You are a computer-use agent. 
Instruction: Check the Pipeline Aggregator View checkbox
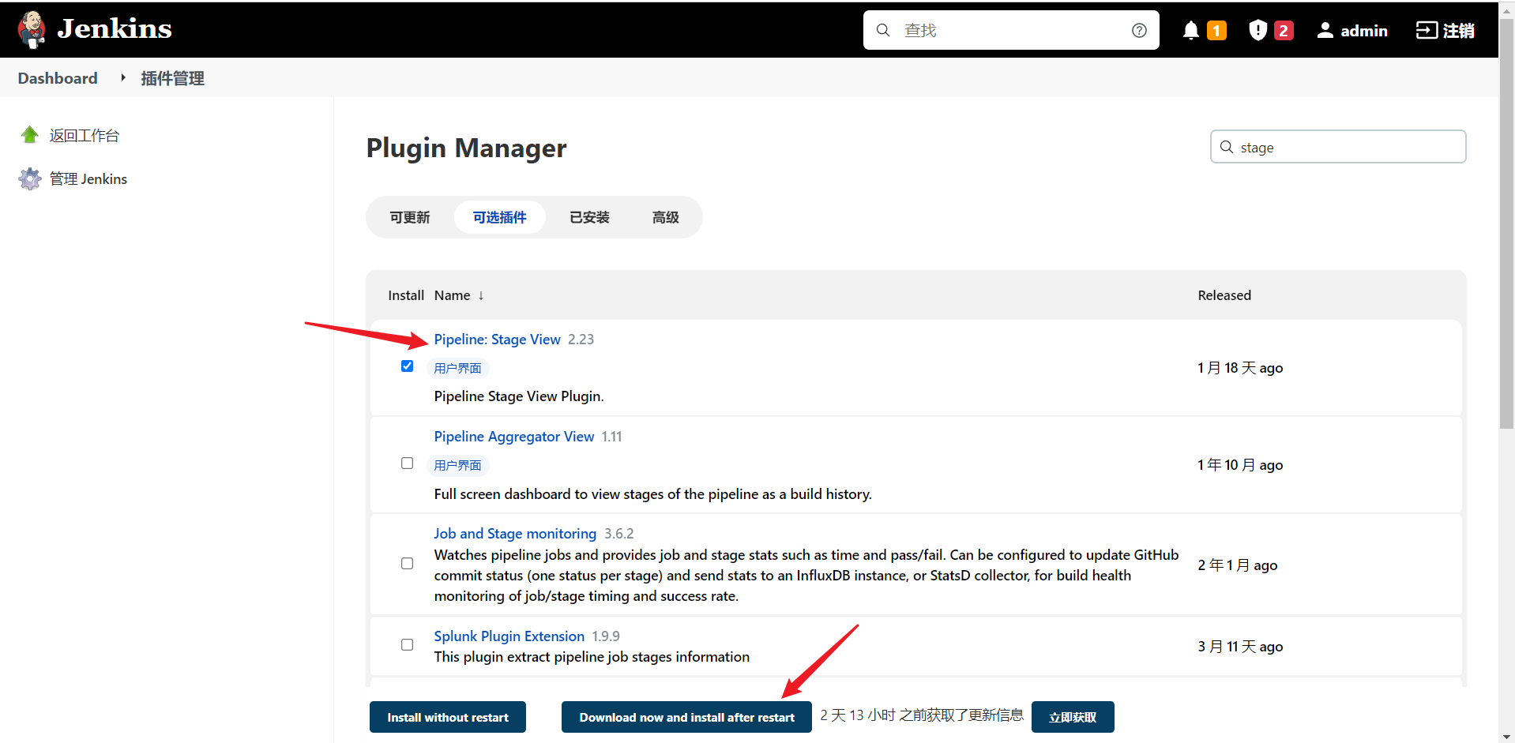coord(407,463)
